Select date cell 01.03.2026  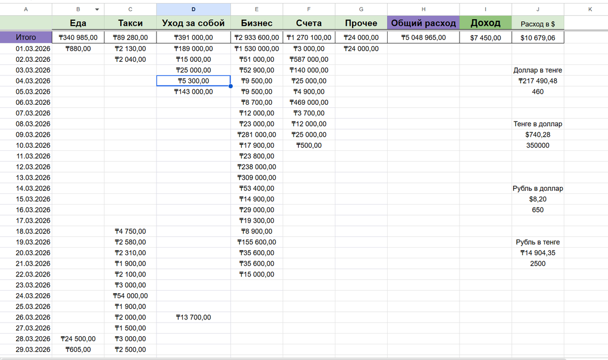(x=26, y=49)
